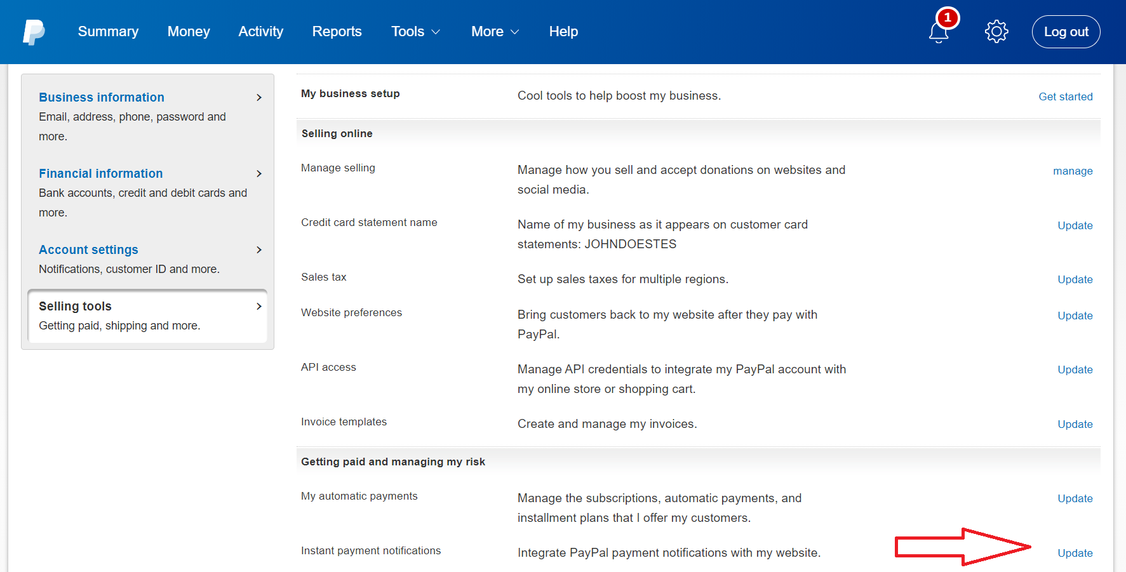The image size is (1126, 572).
Task: Click the Selling tools chevron arrow
Action: tap(258, 307)
